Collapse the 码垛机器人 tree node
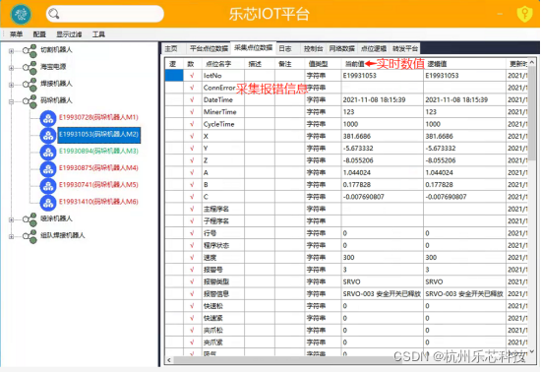This screenshot has height=372, width=541. pyautogui.click(x=12, y=101)
